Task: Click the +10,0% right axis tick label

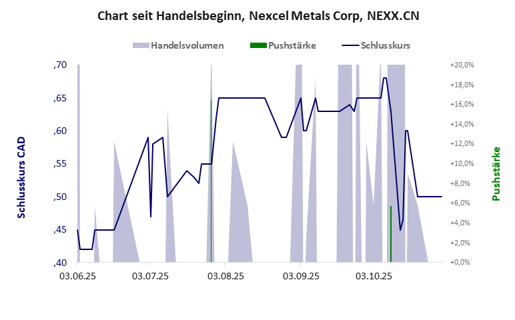Action: coord(462,164)
